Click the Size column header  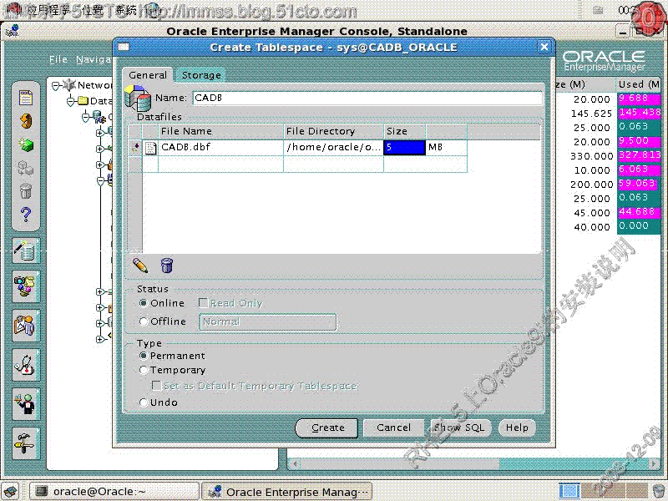404,131
